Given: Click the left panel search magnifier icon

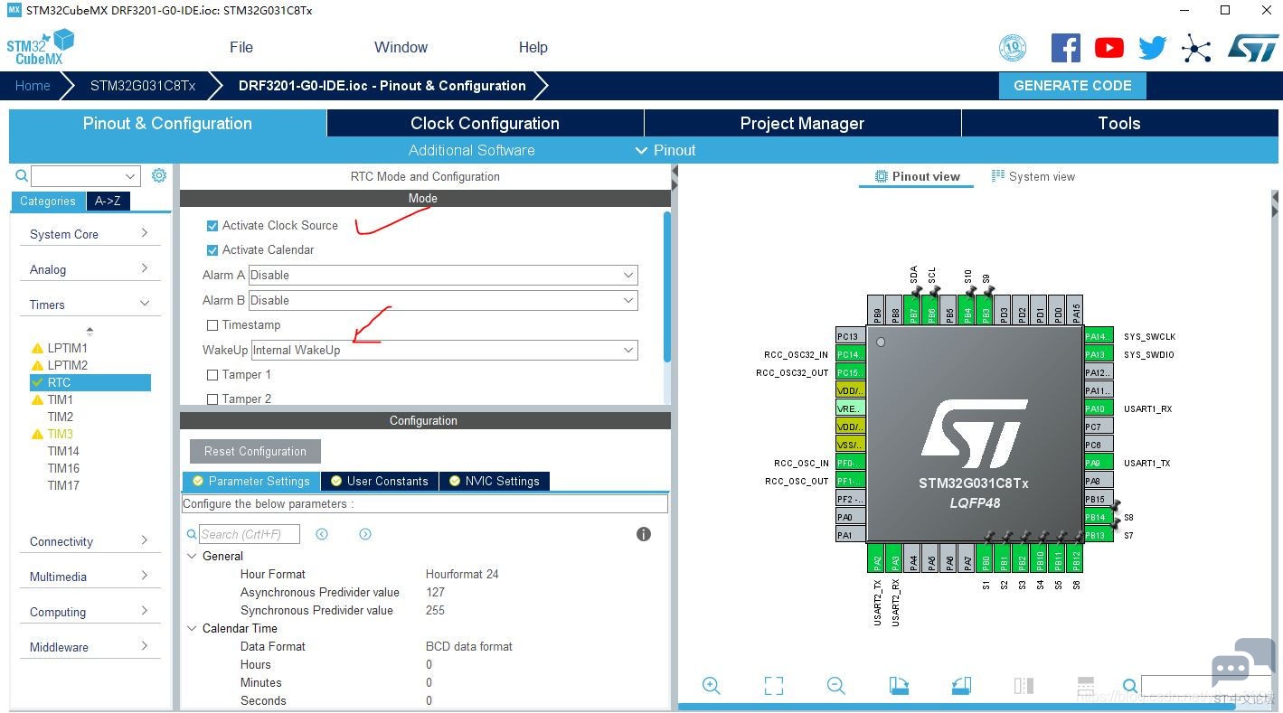Looking at the screenshot, I should pyautogui.click(x=22, y=175).
